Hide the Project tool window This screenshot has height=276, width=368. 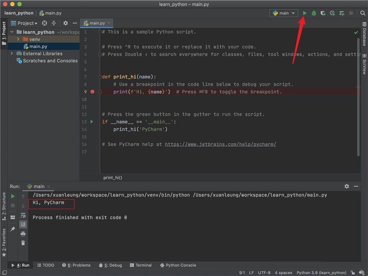[x=75, y=23]
